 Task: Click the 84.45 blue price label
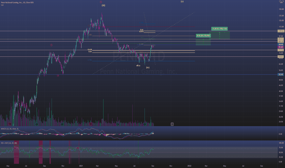point(281,45)
